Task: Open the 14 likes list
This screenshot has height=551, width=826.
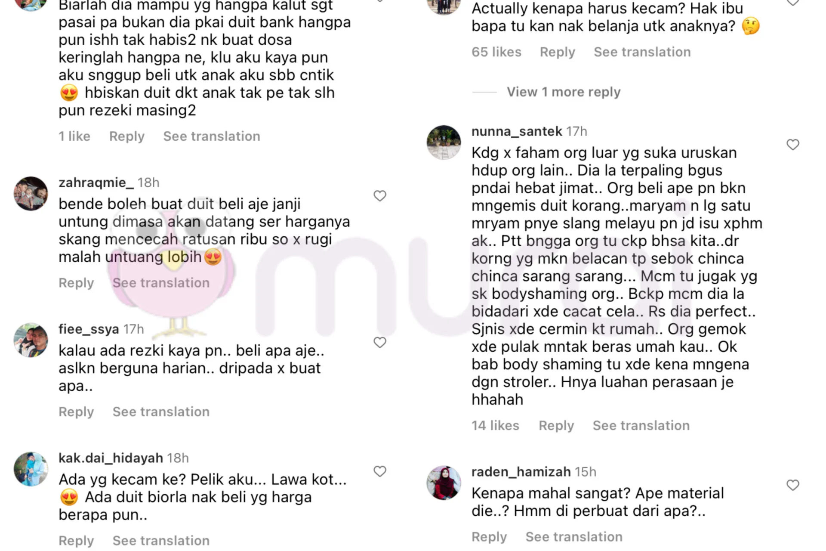Action: pos(495,425)
